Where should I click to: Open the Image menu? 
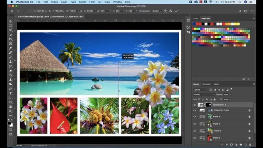pyautogui.click(x=54, y=2)
